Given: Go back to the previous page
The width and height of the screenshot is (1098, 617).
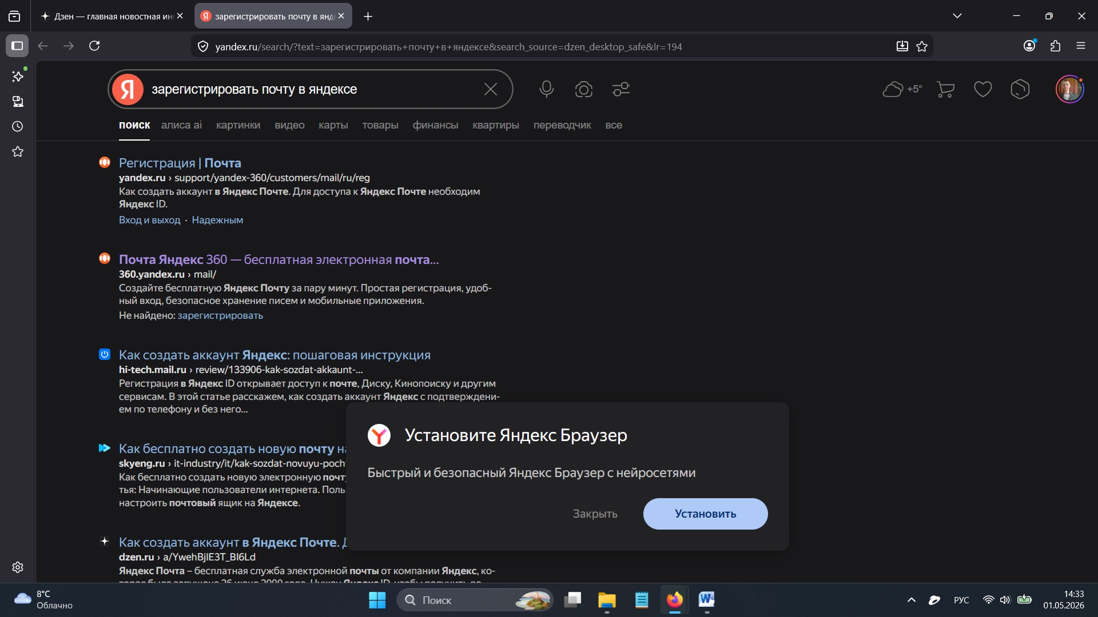Looking at the screenshot, I should point(43,46).
